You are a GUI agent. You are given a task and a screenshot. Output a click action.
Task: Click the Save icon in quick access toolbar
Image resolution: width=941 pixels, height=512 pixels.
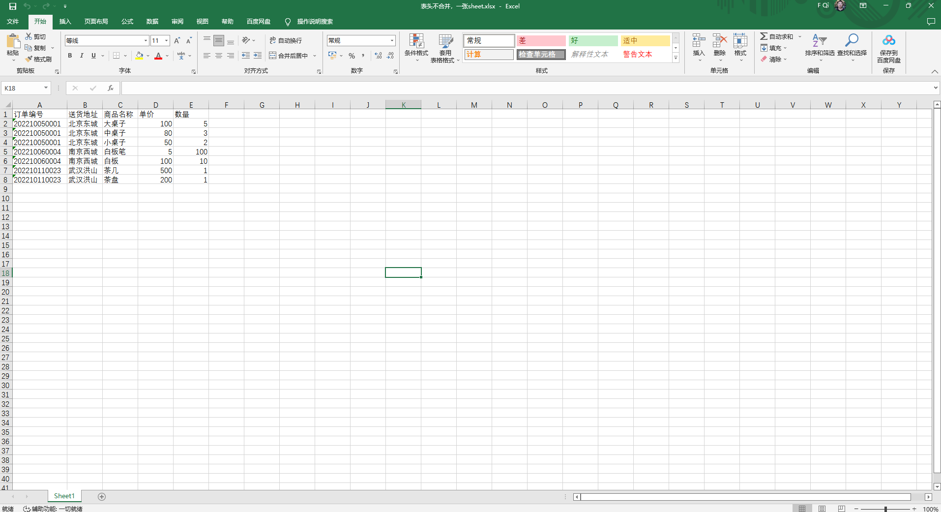click(13, 6)
